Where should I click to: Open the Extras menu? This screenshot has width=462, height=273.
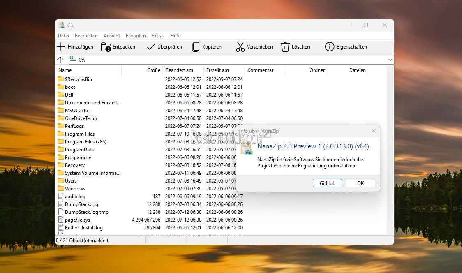point(158,36)
